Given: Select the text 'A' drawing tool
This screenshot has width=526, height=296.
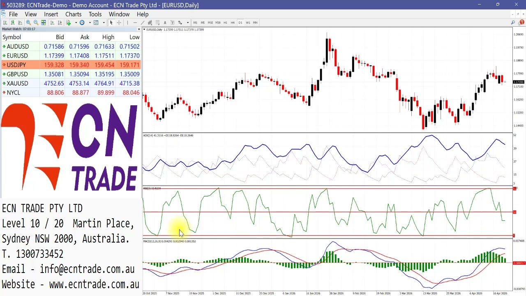Looking at the screenshot, I should tap(165, 23).
